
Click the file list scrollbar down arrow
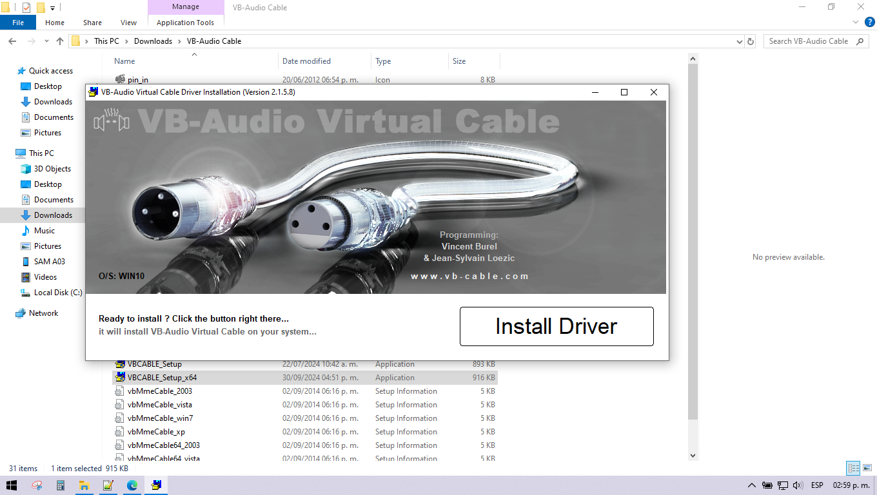click(x=693, y=455)
